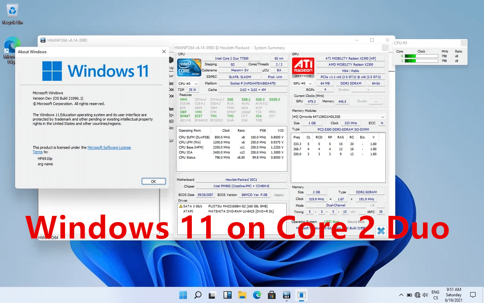Click the VMX feature label
The width and height of the screenshot is (484, 303).
tap(198, 112)
